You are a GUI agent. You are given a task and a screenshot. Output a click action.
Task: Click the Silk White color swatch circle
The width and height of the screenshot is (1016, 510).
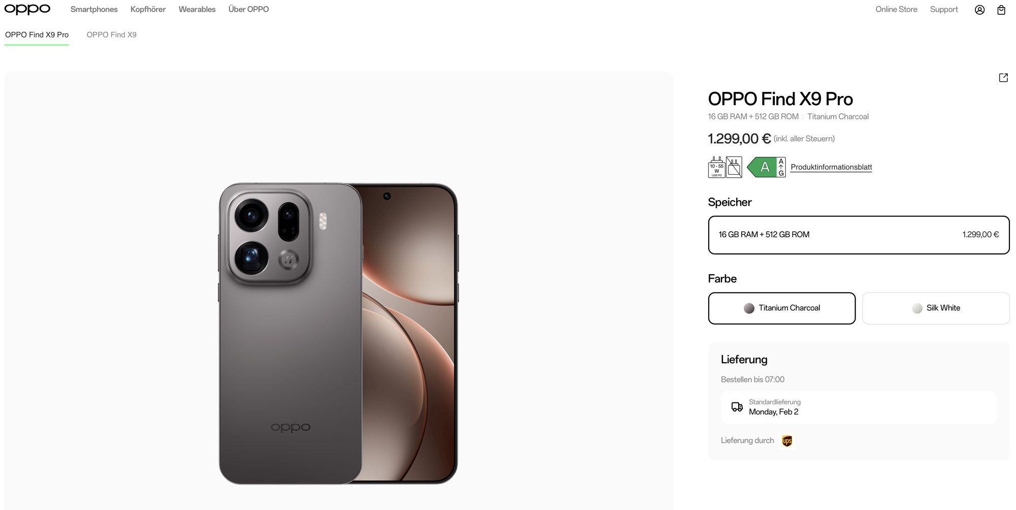click(917, 308)
